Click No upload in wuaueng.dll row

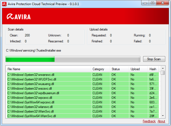click(133, 84)
